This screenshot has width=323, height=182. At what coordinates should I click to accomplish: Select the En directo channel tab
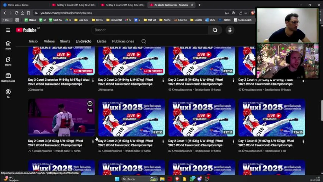click(x=83, y=41)
